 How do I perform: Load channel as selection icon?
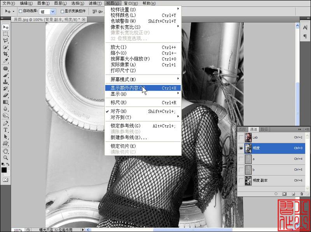pos(276,194)
